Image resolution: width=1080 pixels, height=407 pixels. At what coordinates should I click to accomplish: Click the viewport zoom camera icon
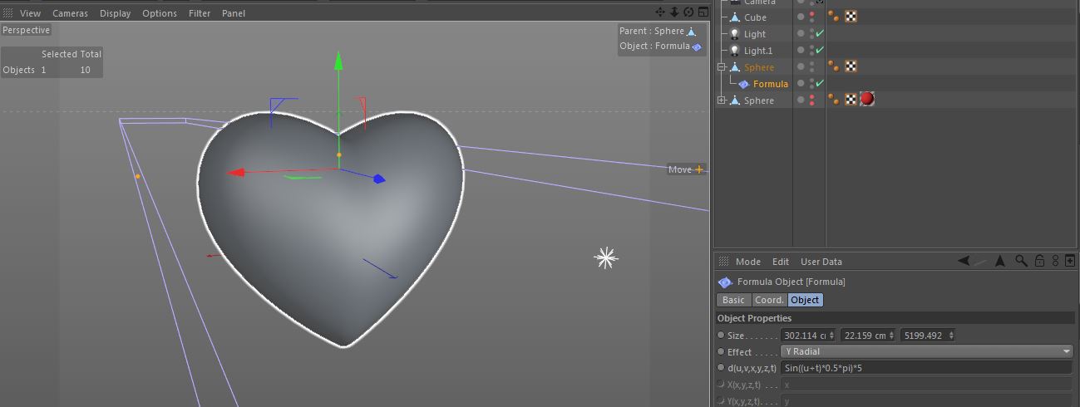coord(674,12)
